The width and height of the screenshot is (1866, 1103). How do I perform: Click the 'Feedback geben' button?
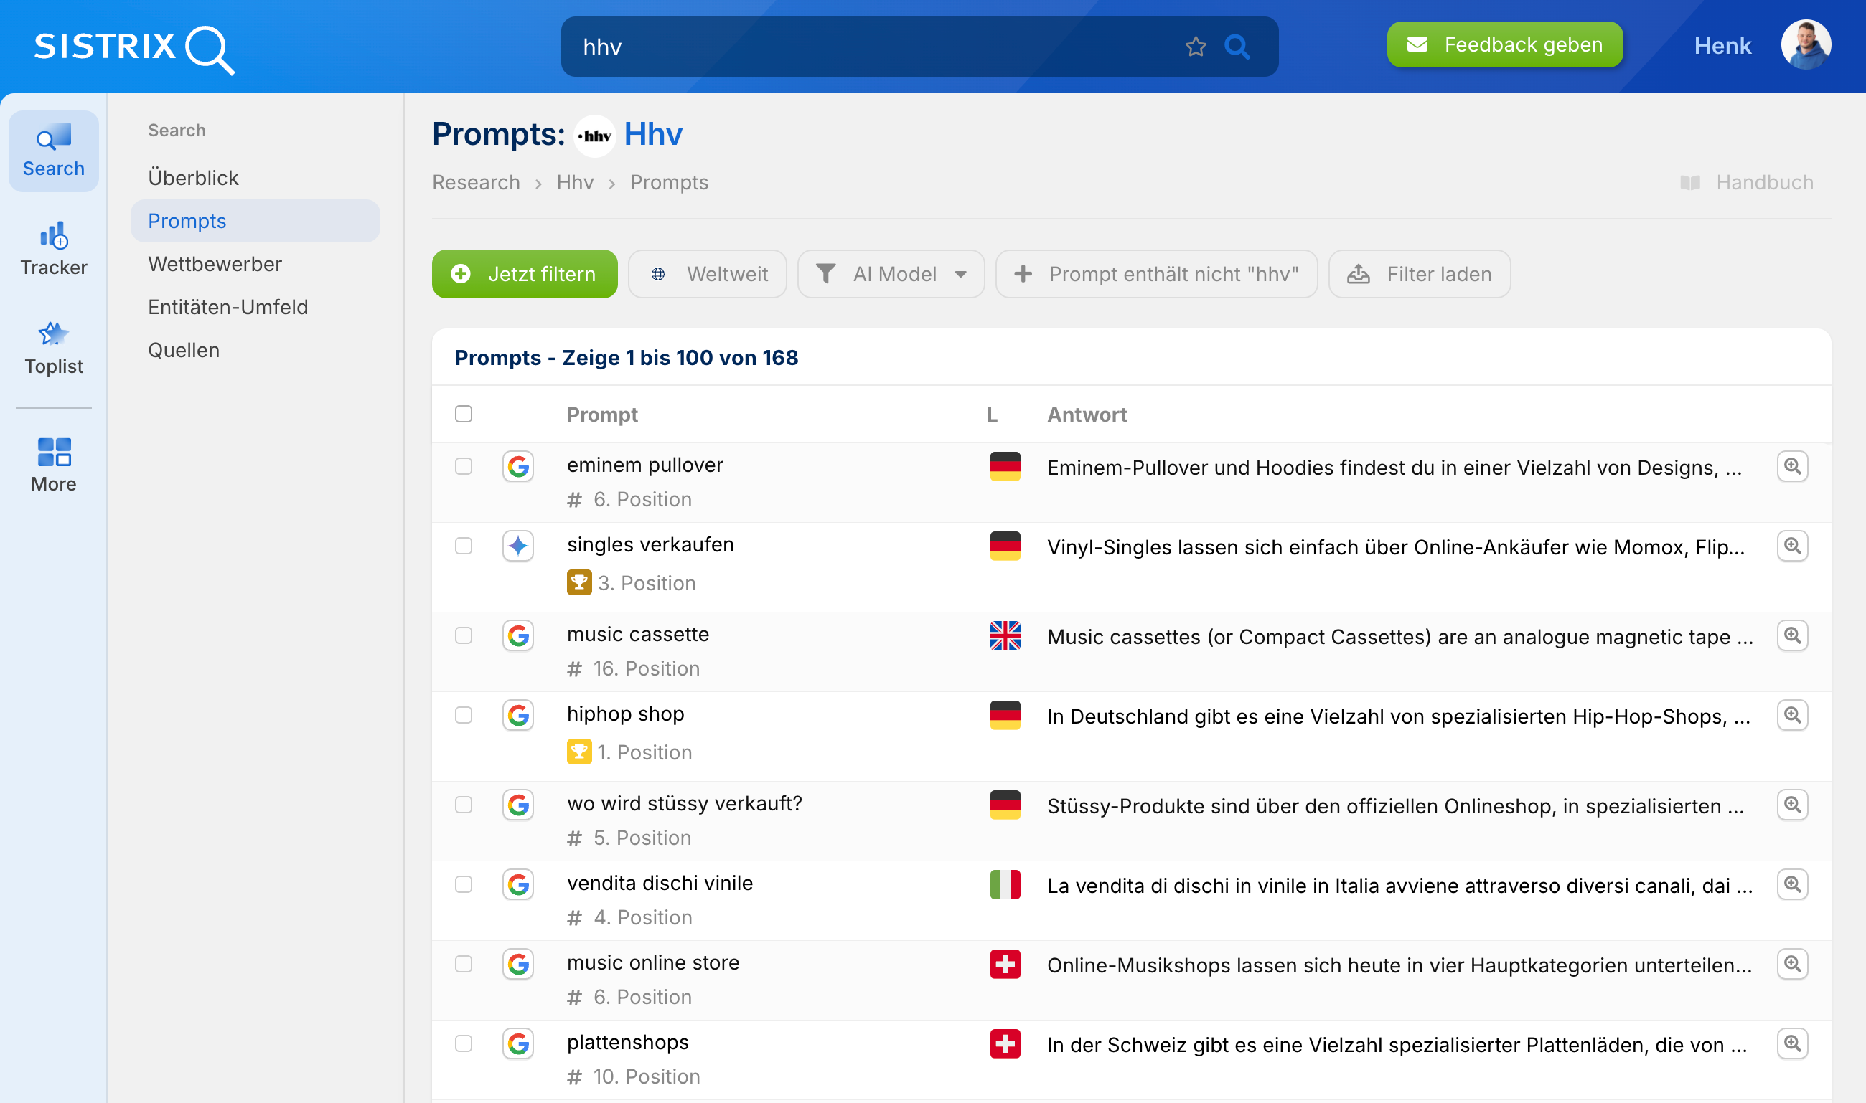coord(1504,44)
